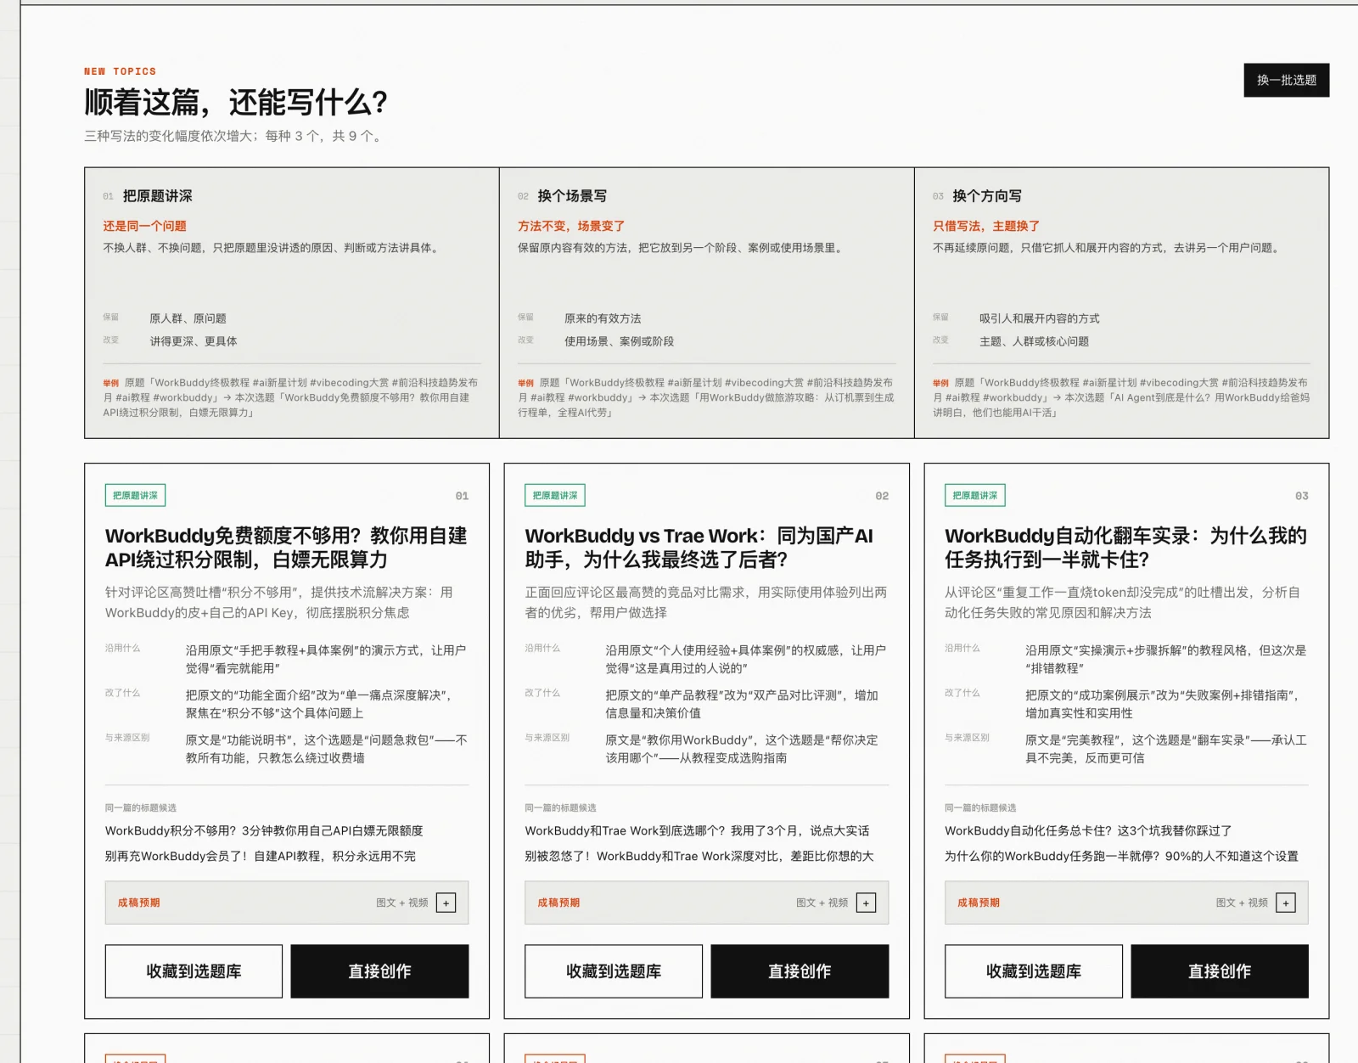Select candidate title WorkBuddy自动化任务总卡住
The width and height of the screenshot is (1358, 1063).
pyautogui.click(x=1088, y=830)
